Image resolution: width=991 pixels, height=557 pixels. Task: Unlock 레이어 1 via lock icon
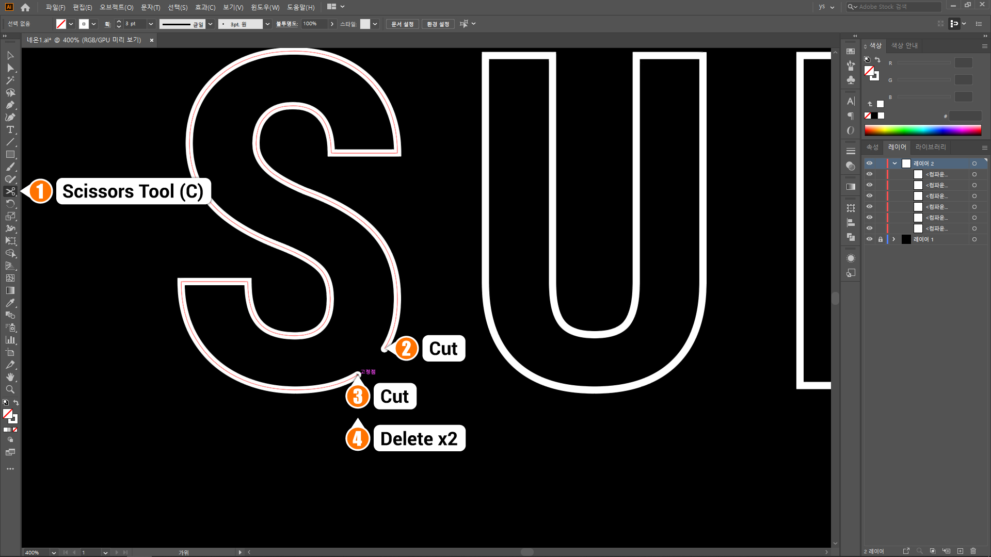click(x=881, y=239)
